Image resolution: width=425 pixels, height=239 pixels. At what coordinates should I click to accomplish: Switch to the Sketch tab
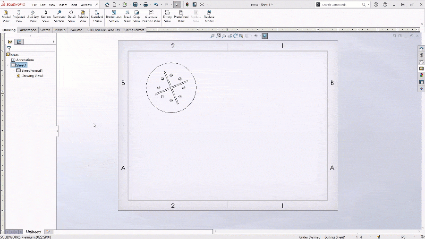pyautogui.click(x=45, y=30)
